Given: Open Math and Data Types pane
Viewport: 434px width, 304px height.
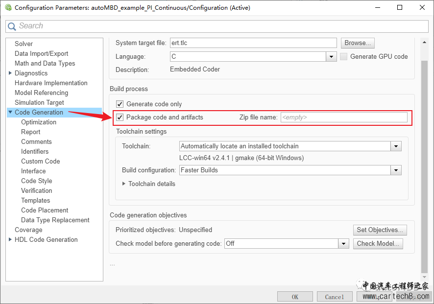Looking at the screenshot, I should [x=45, y=63].
